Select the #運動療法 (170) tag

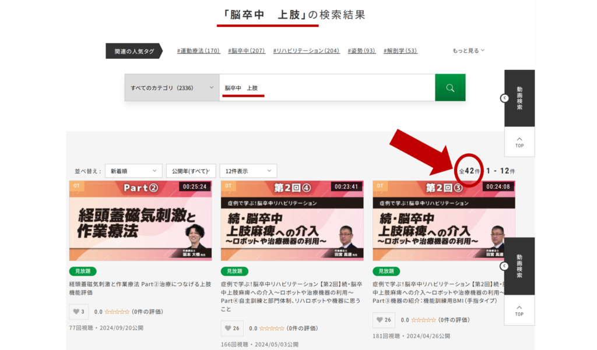coord(198,51)
